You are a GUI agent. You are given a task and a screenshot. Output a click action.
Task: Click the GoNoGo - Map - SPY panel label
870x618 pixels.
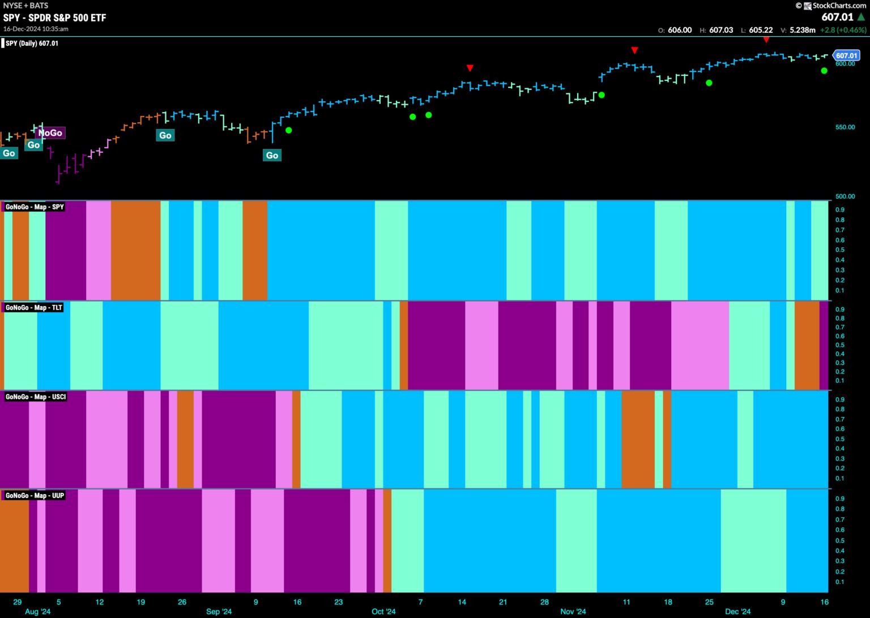35,207
